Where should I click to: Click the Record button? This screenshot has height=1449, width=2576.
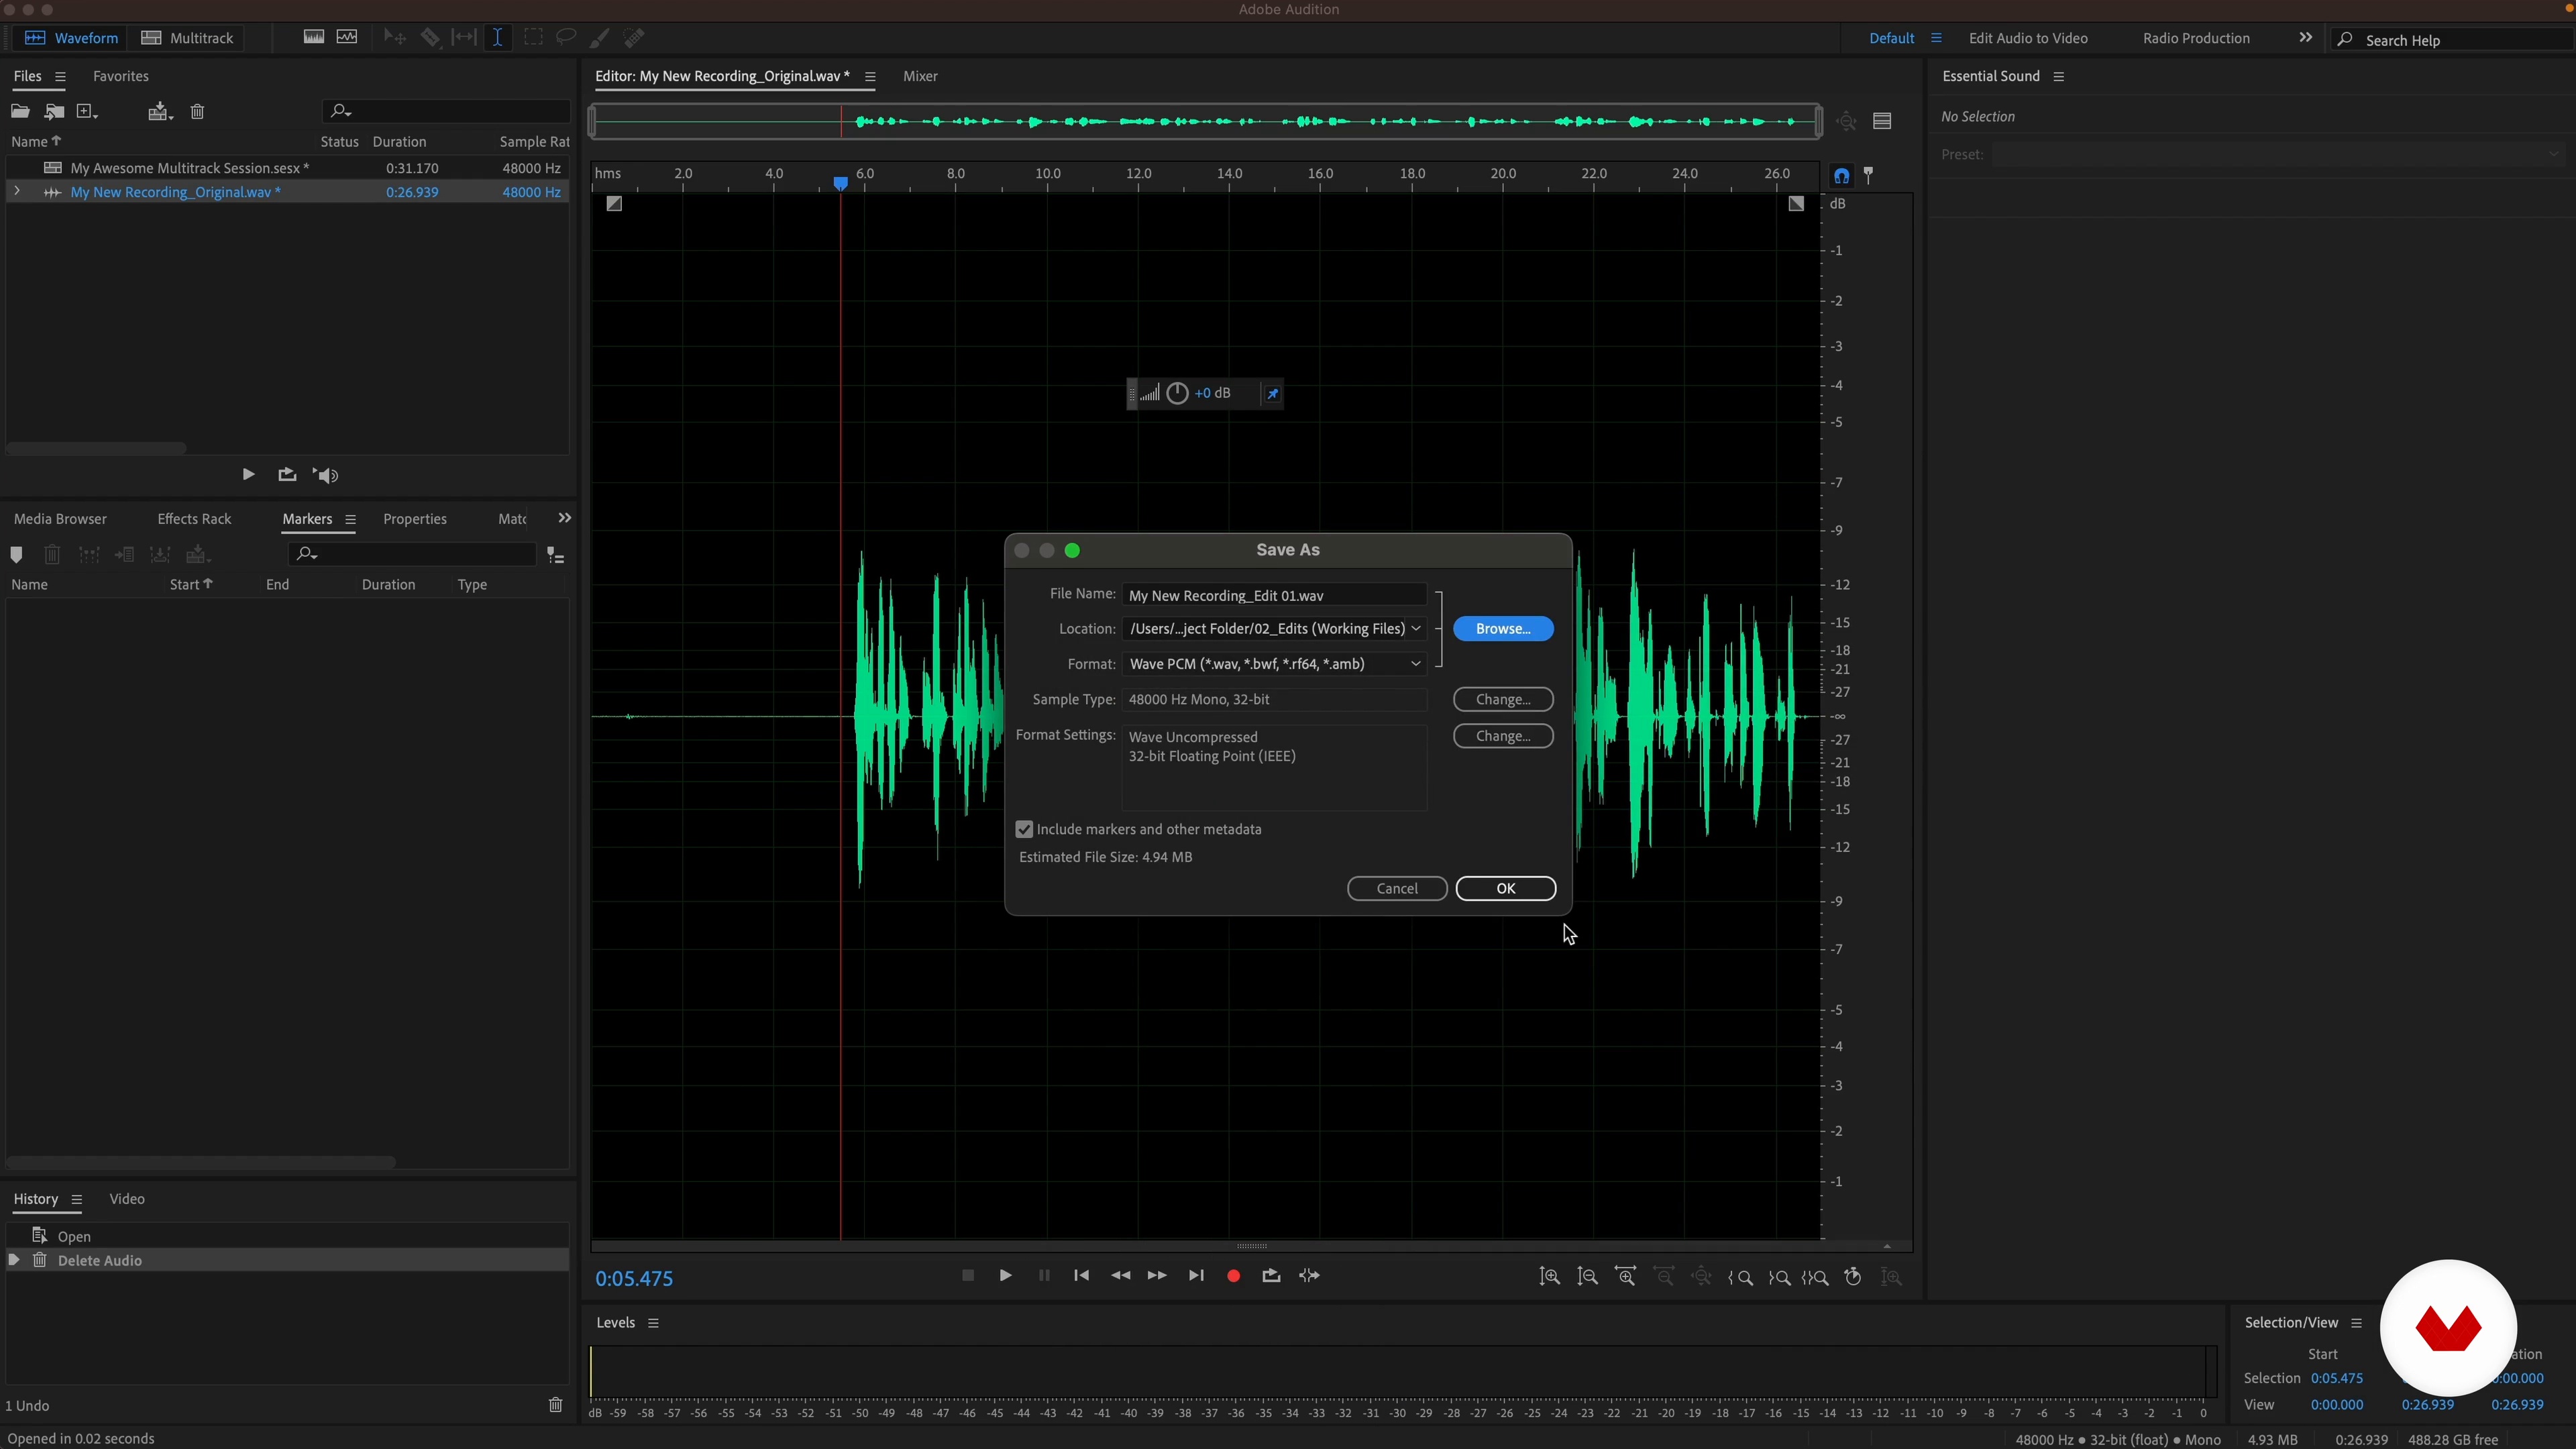(x=1234, y=1276)
